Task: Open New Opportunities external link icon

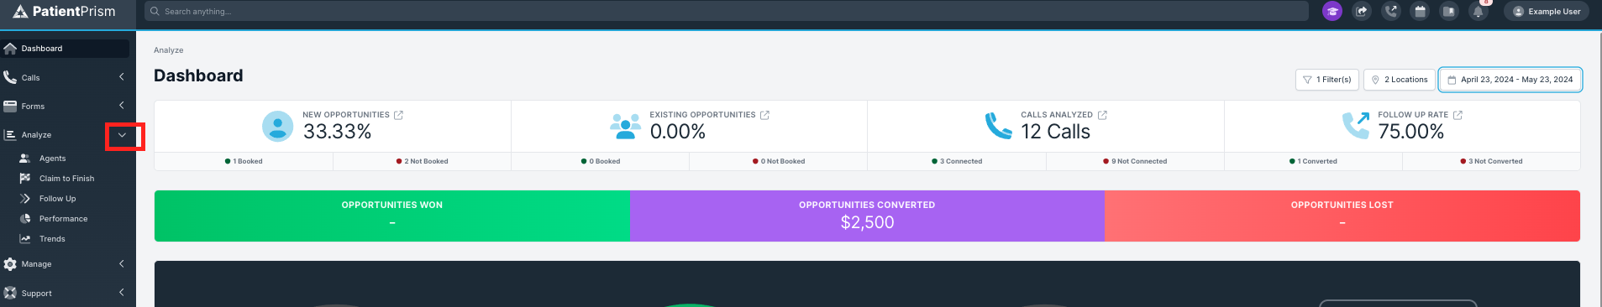Action: coord(398,115)
